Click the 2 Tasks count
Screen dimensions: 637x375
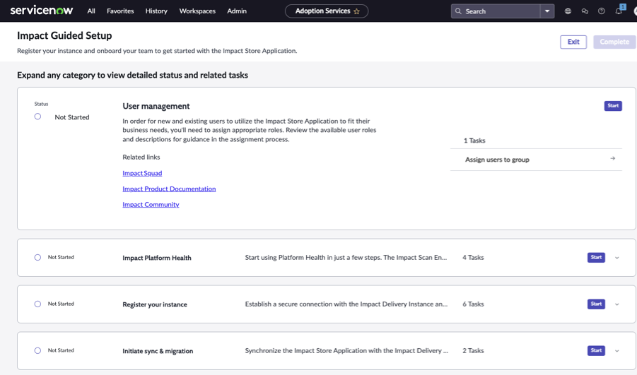[473, 351]
